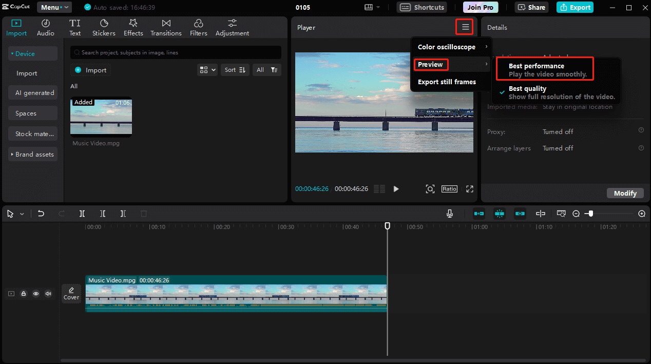This screenshot has width=651, height=364.
Task: Collapse the Device section
Action: pos(33,53)
